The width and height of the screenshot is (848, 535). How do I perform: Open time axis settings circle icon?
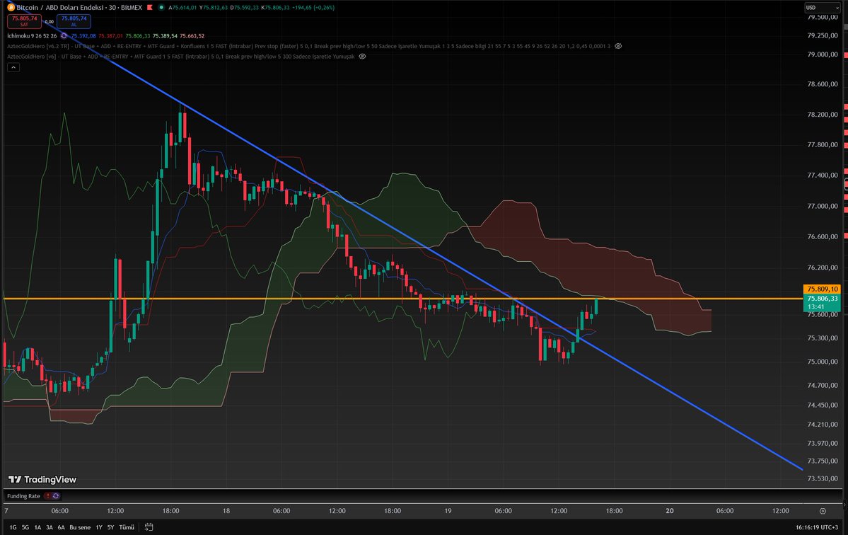[x=823, y=511]
